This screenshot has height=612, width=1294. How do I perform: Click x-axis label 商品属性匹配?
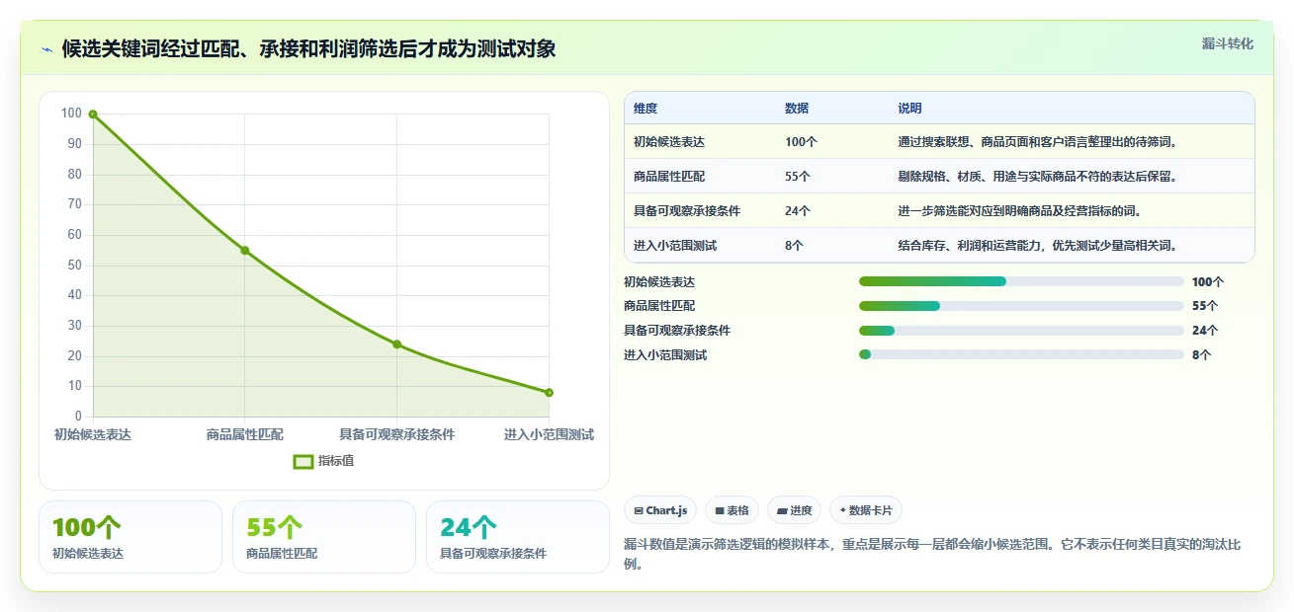pos(245,434)
